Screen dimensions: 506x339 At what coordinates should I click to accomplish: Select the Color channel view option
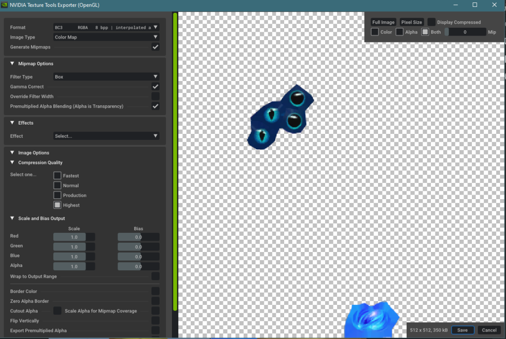375,32
